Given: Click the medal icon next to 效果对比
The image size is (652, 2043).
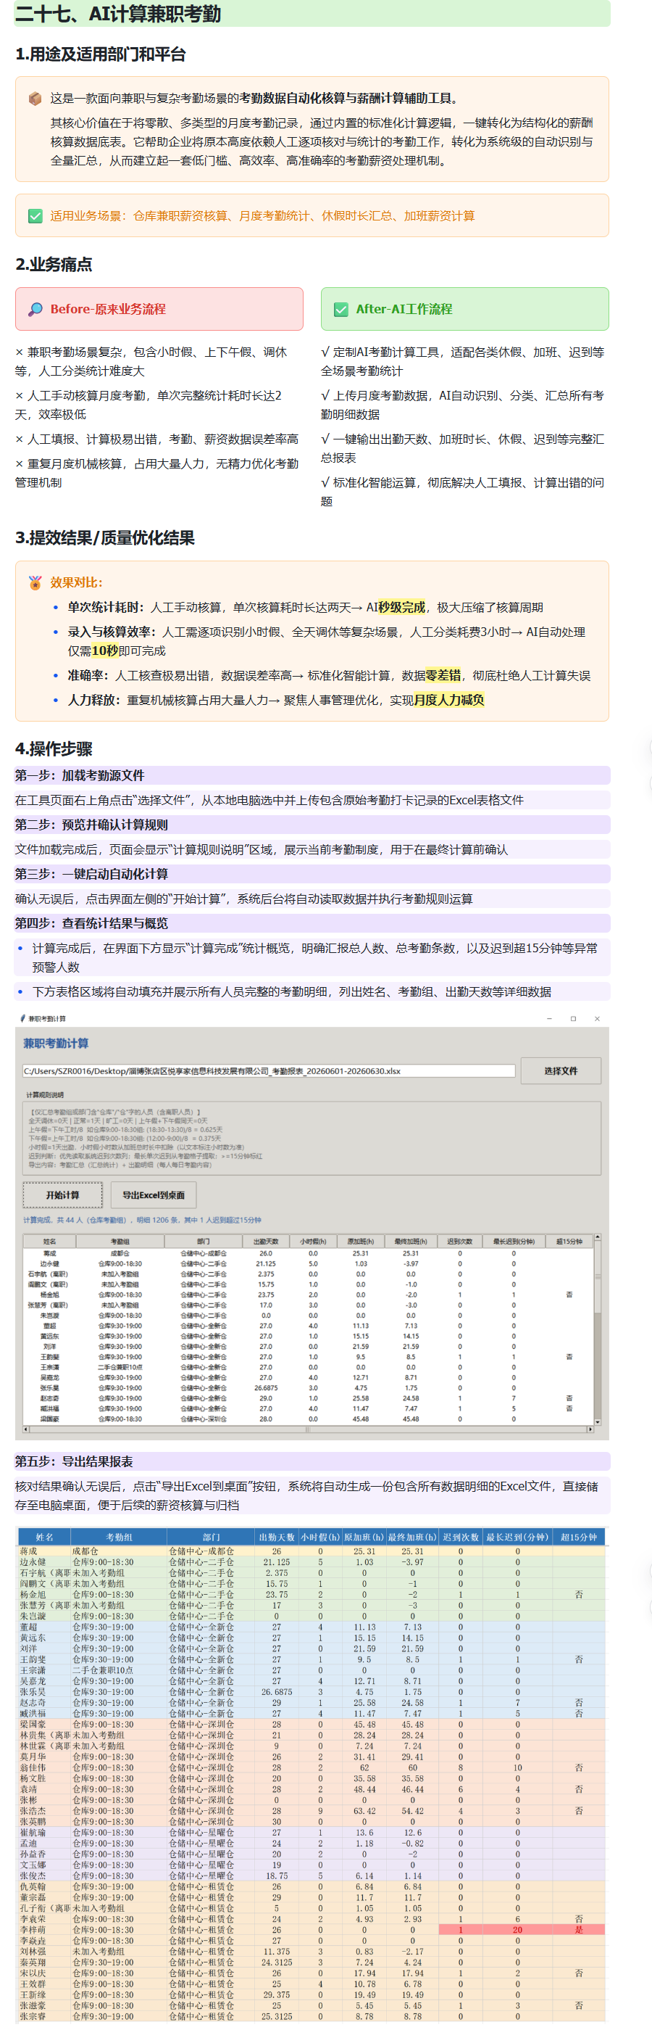Looking at the screenshot, I should 35,582.
